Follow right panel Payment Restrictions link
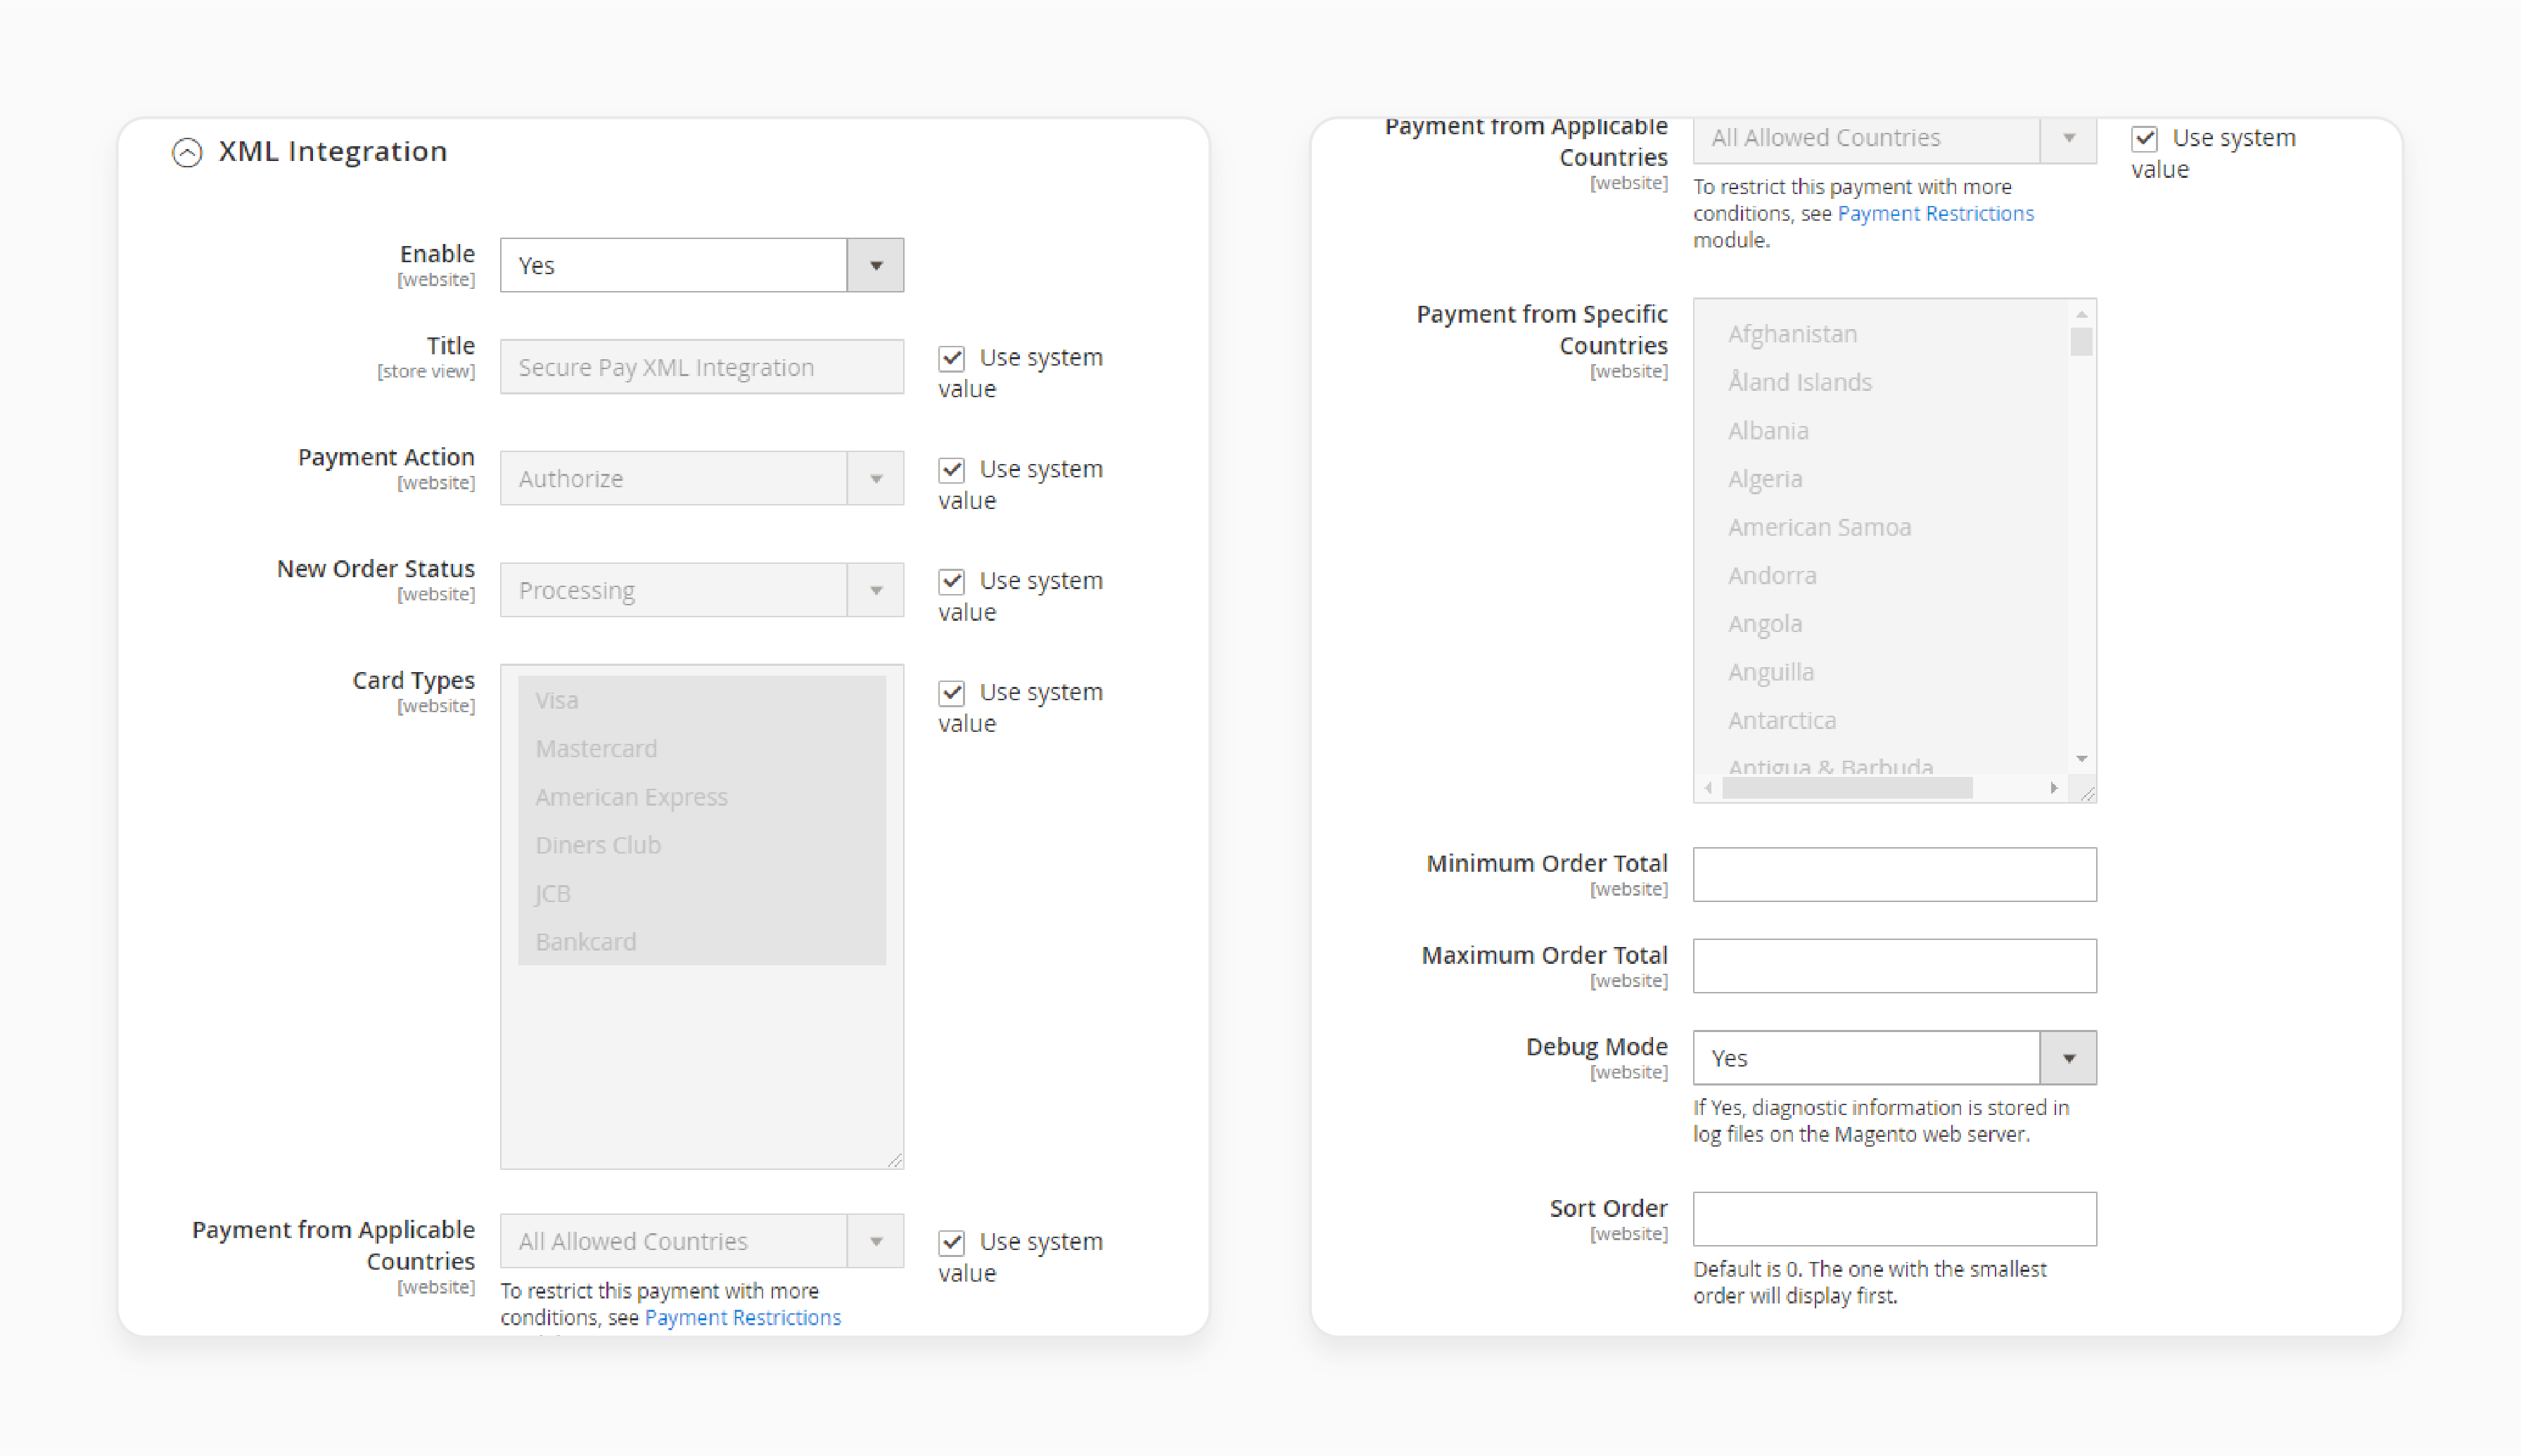The width and height of the screenshot is (2521, 1456). point(1935,213)
